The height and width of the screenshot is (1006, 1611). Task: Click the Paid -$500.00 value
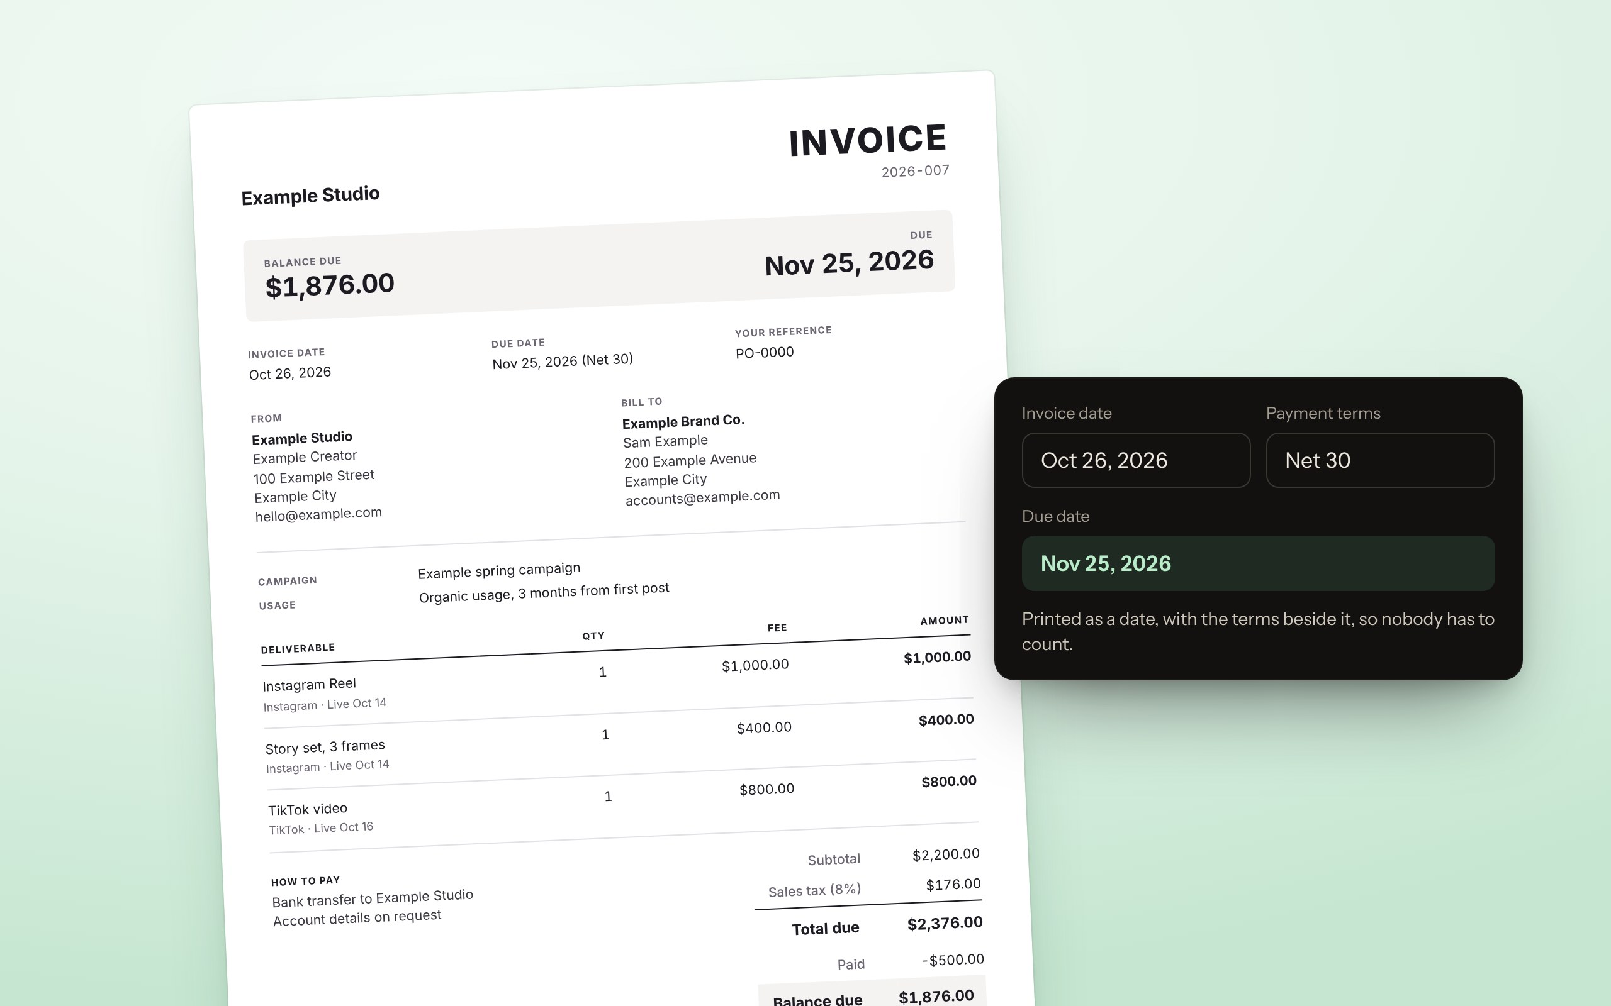(x=953, y=959)
